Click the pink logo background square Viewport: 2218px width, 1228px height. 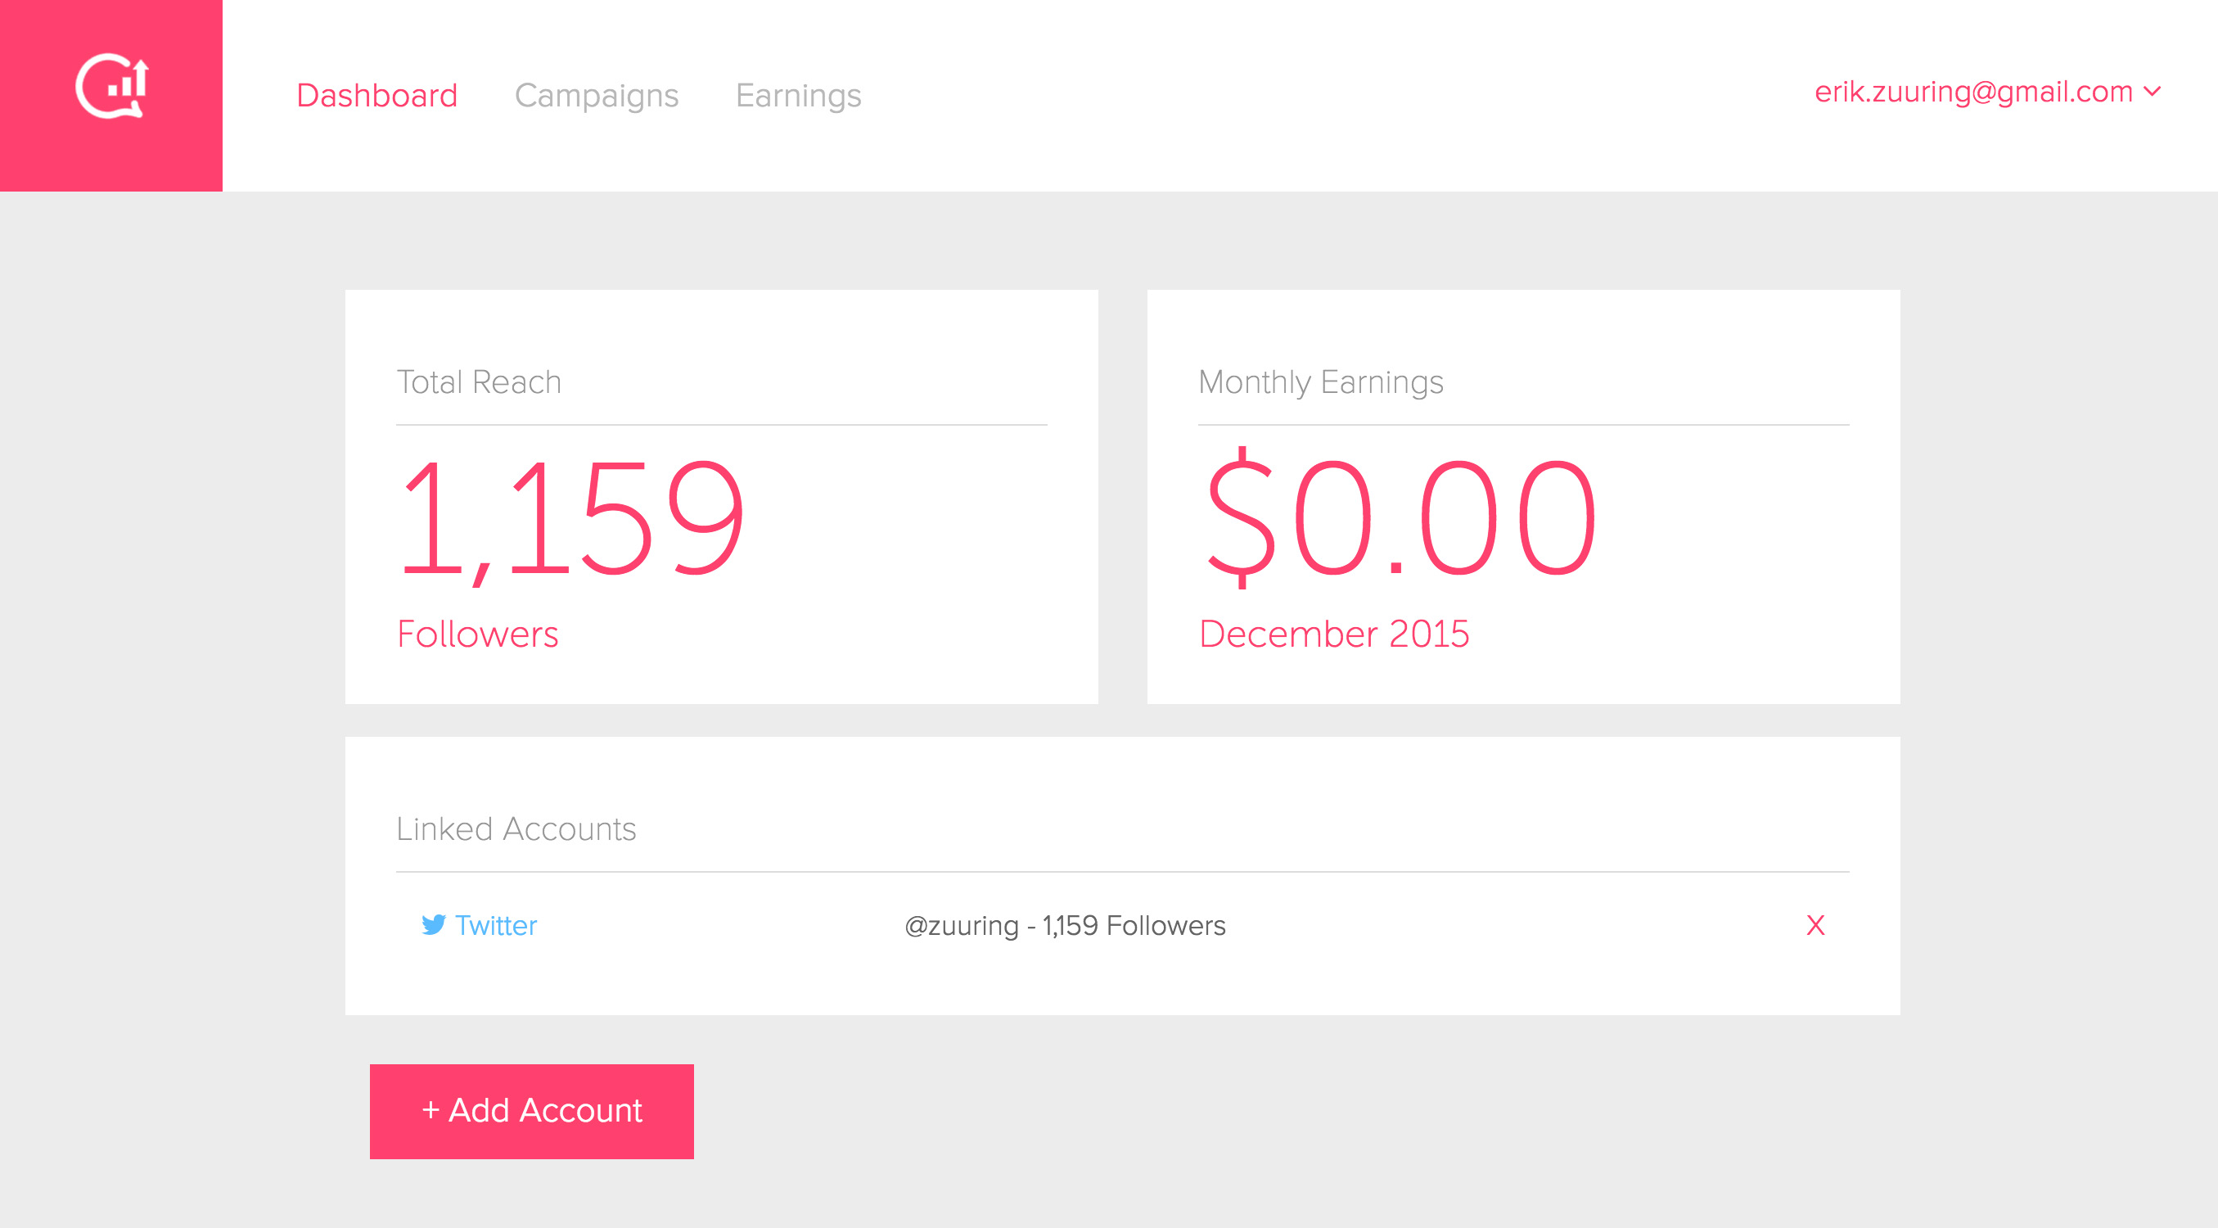coord(111,96)
